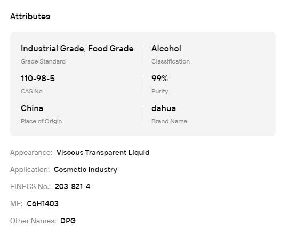
Task: Select the dahua brand value
Action: (x=164, y=108)
